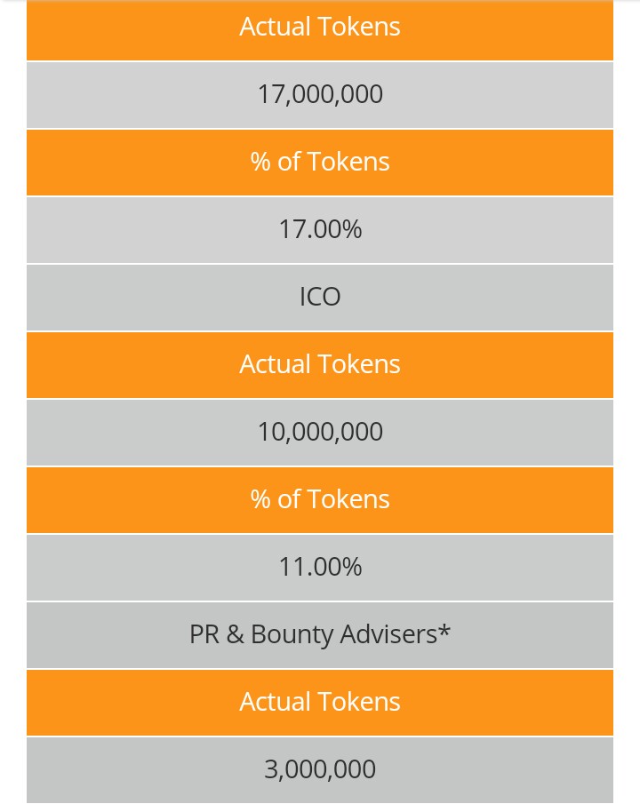The width and height of the screenshot is (640, 804).
Task: Click the ampersand between PR and Bounty
Action: tap(235, 635)
